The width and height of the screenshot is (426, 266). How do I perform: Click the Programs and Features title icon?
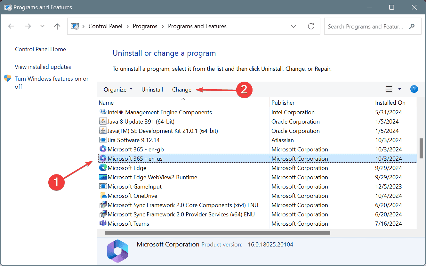click(8, 7)
